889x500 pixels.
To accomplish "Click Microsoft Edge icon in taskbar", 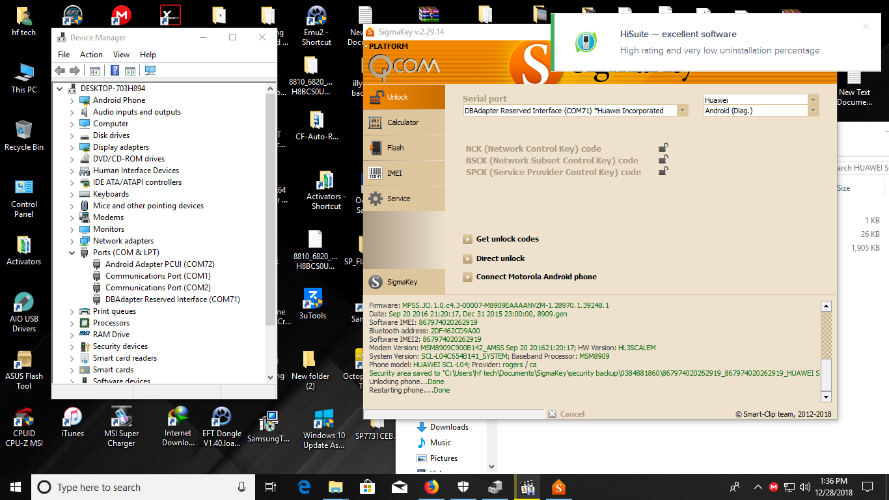I will tap(304, 487).
